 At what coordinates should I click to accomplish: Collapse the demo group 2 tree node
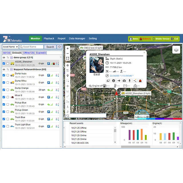click(11, 57)
